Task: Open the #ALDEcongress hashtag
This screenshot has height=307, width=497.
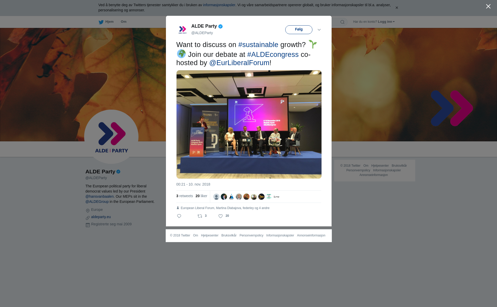Action: click(x=273, y=55)
